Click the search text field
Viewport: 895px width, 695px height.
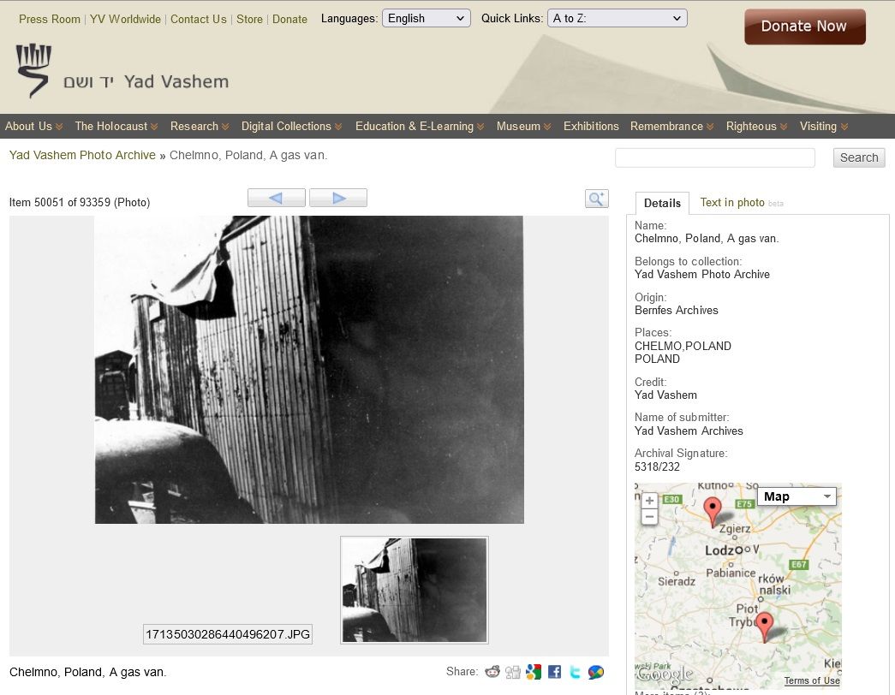tap(714, 157)
